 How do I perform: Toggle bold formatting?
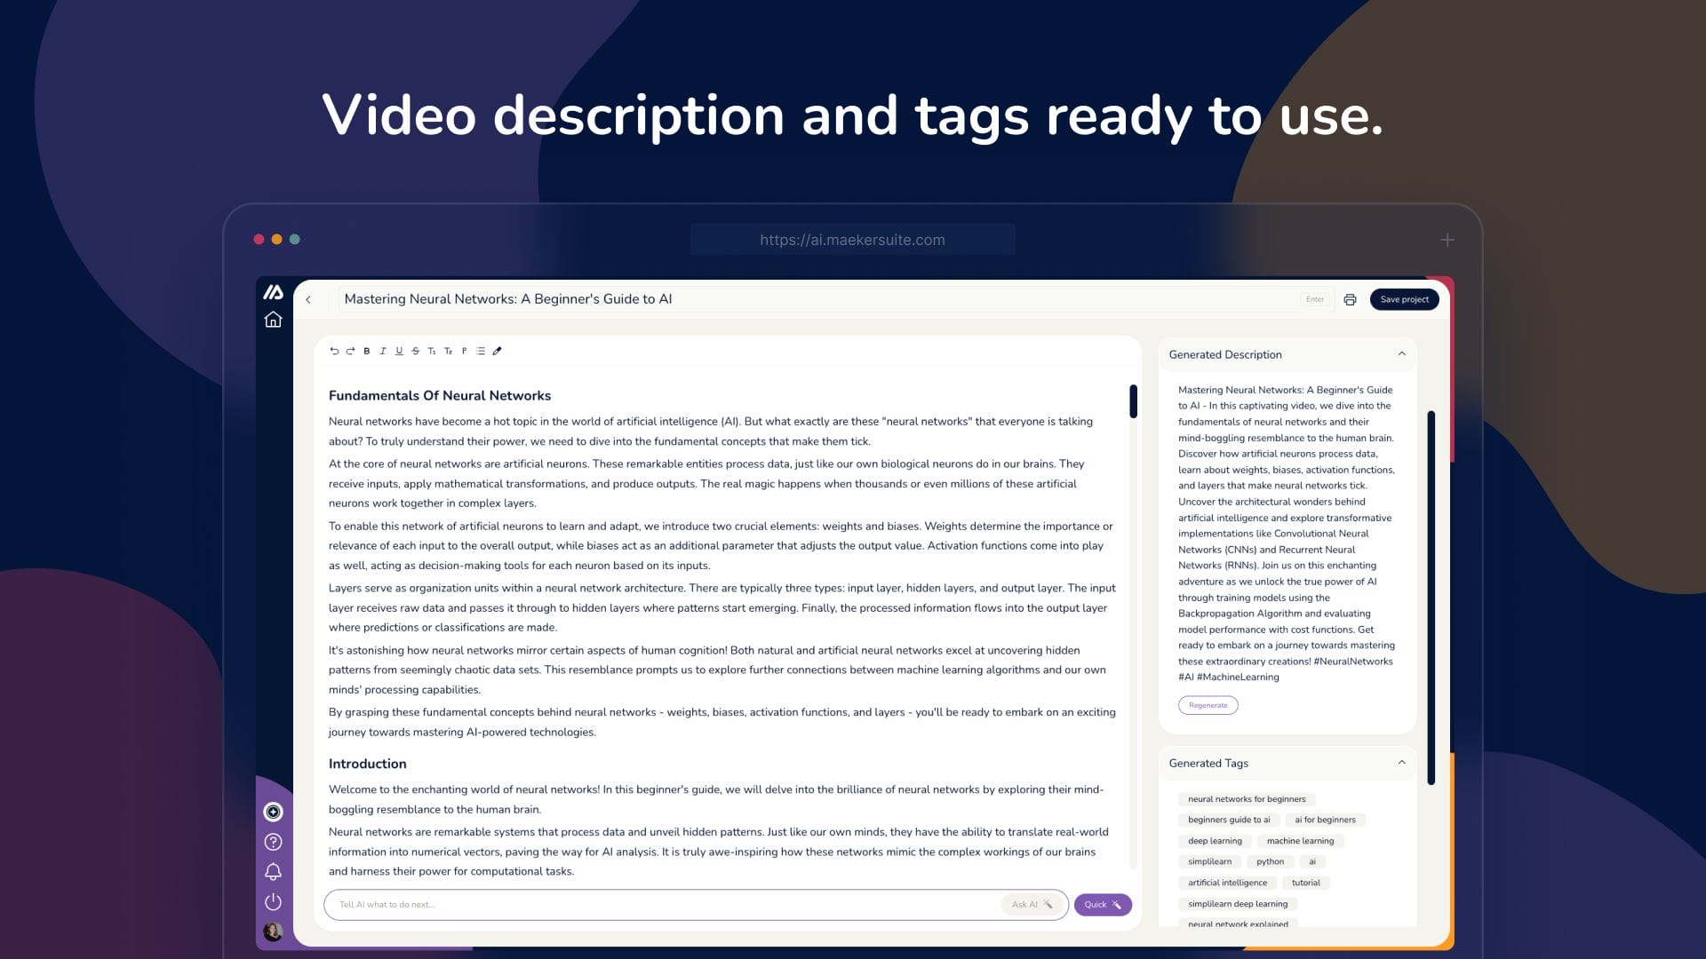(x=366, y=351)
